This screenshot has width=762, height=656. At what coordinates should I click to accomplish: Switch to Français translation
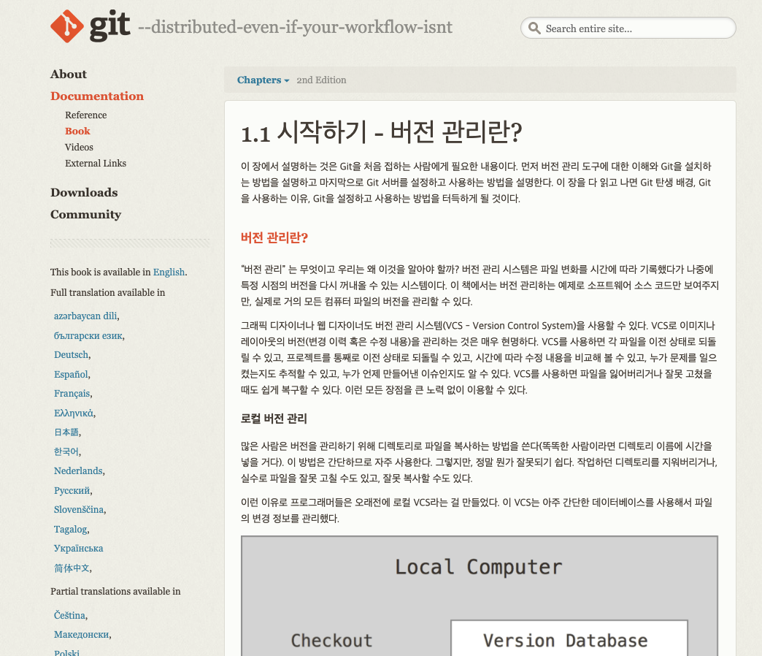[72, 394]
